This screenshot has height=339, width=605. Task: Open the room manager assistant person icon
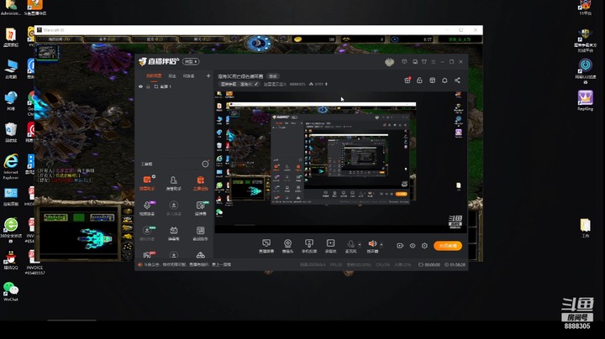click(x=174, y=183)
